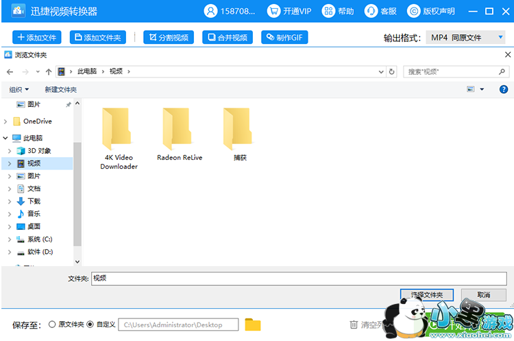Select 桌面 in the tree
514x341 pixels.
click(x=34, y=226)
